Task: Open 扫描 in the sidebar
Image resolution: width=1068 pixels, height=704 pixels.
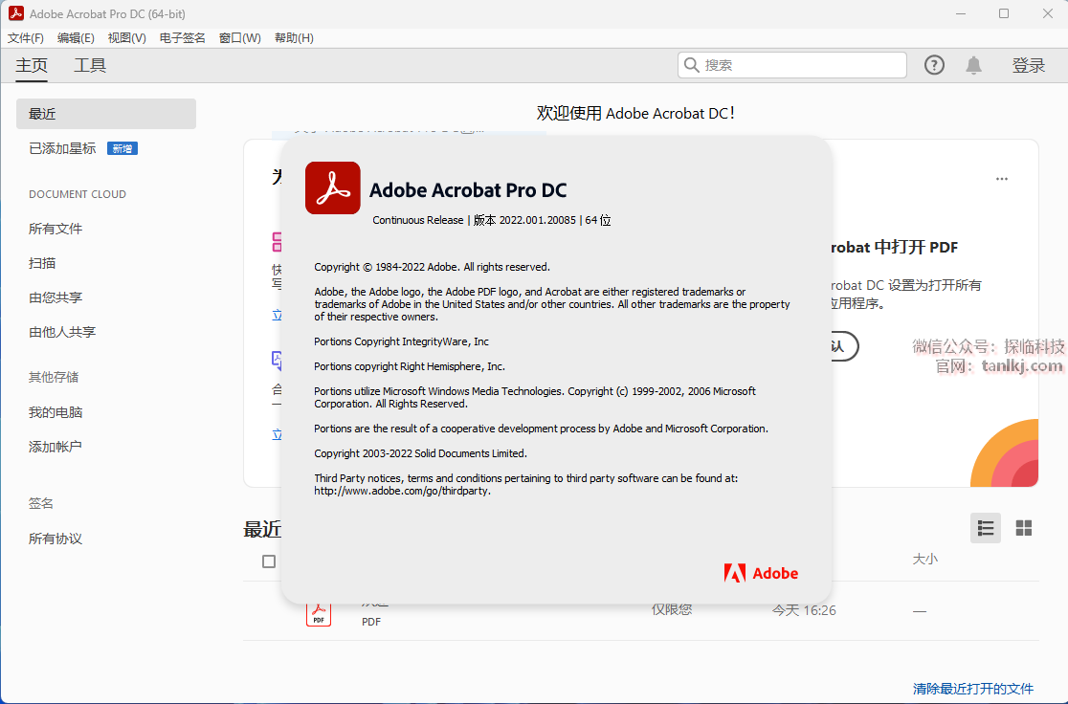Action: 42,263
